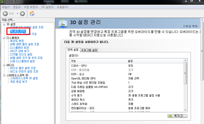Open 다중 디스플레이 설정
The height and width of the screenshot is (124, 204).
[x=22, y=61]
